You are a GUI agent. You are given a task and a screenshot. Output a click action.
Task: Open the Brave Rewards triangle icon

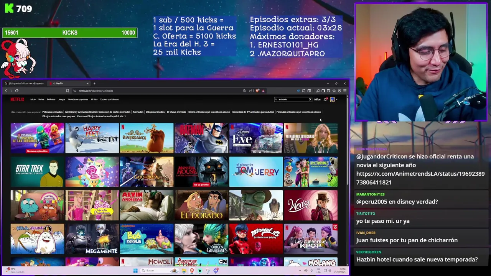pos(263,91)
